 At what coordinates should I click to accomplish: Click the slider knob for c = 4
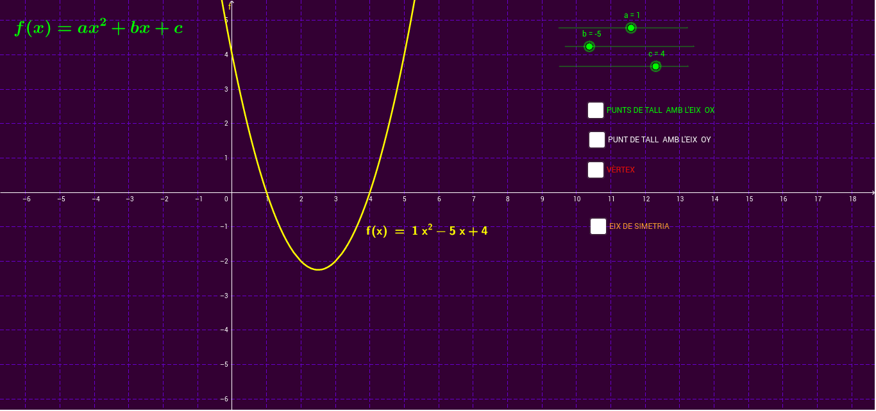[x=655, y=66]
